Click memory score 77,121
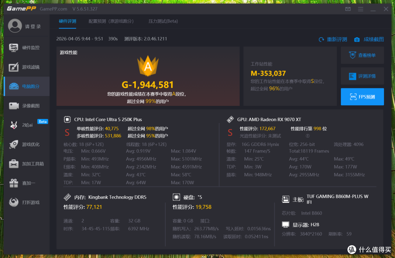The image size is (395, 258). pos(94,207)
